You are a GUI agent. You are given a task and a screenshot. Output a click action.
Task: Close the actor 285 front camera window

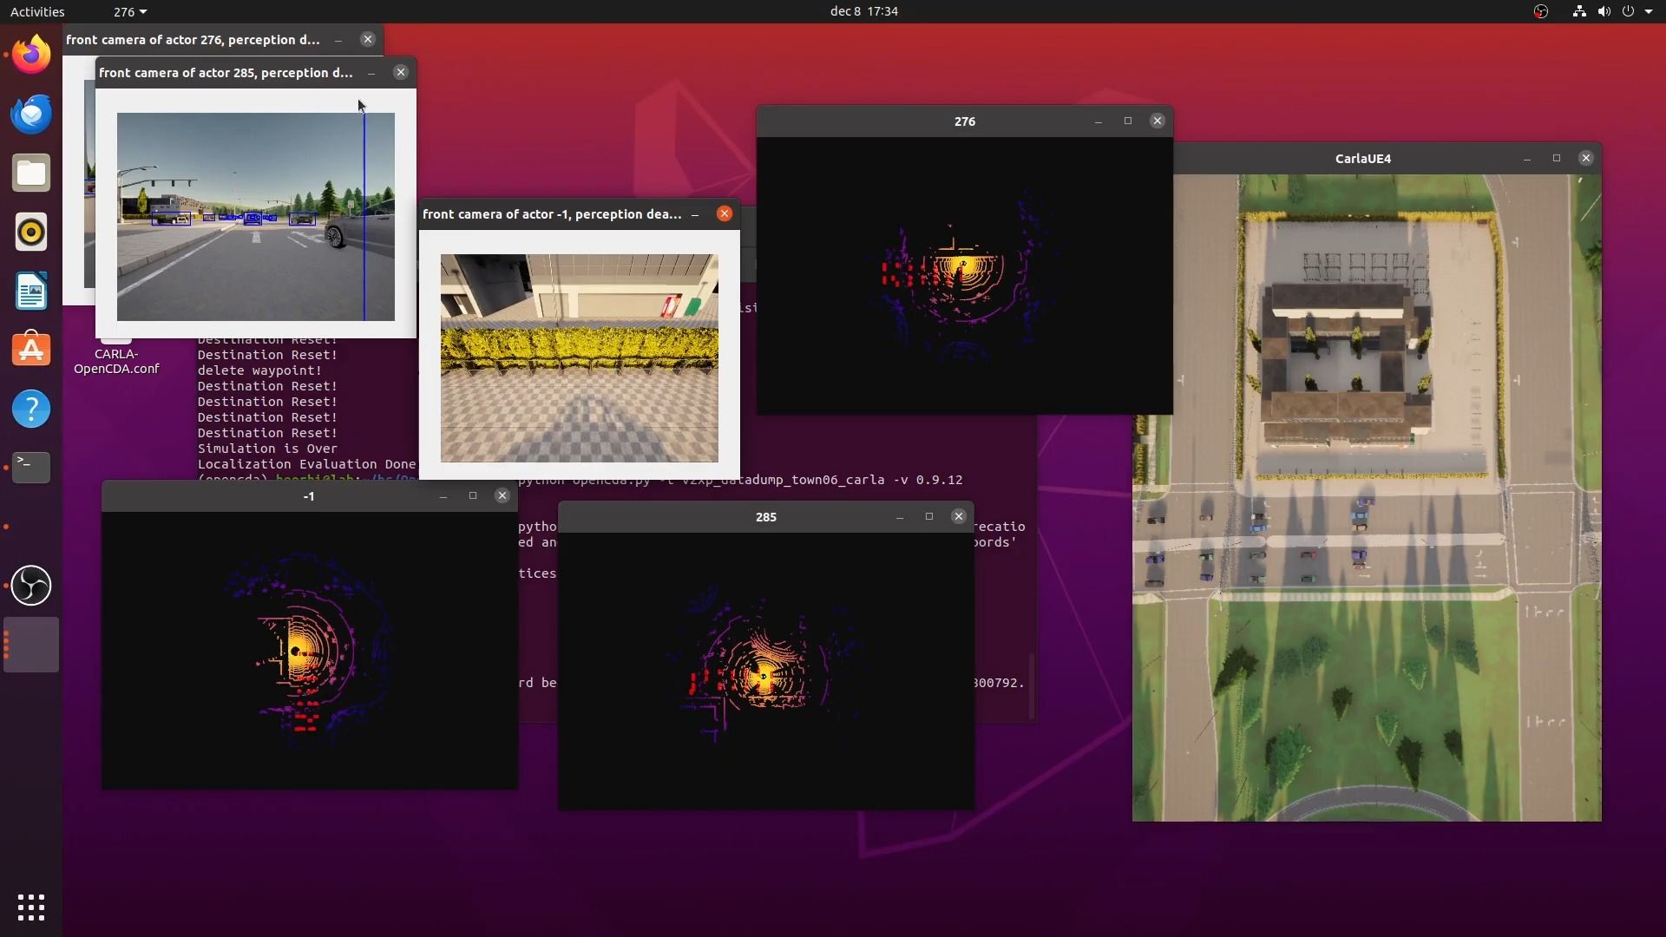(401, 72)
